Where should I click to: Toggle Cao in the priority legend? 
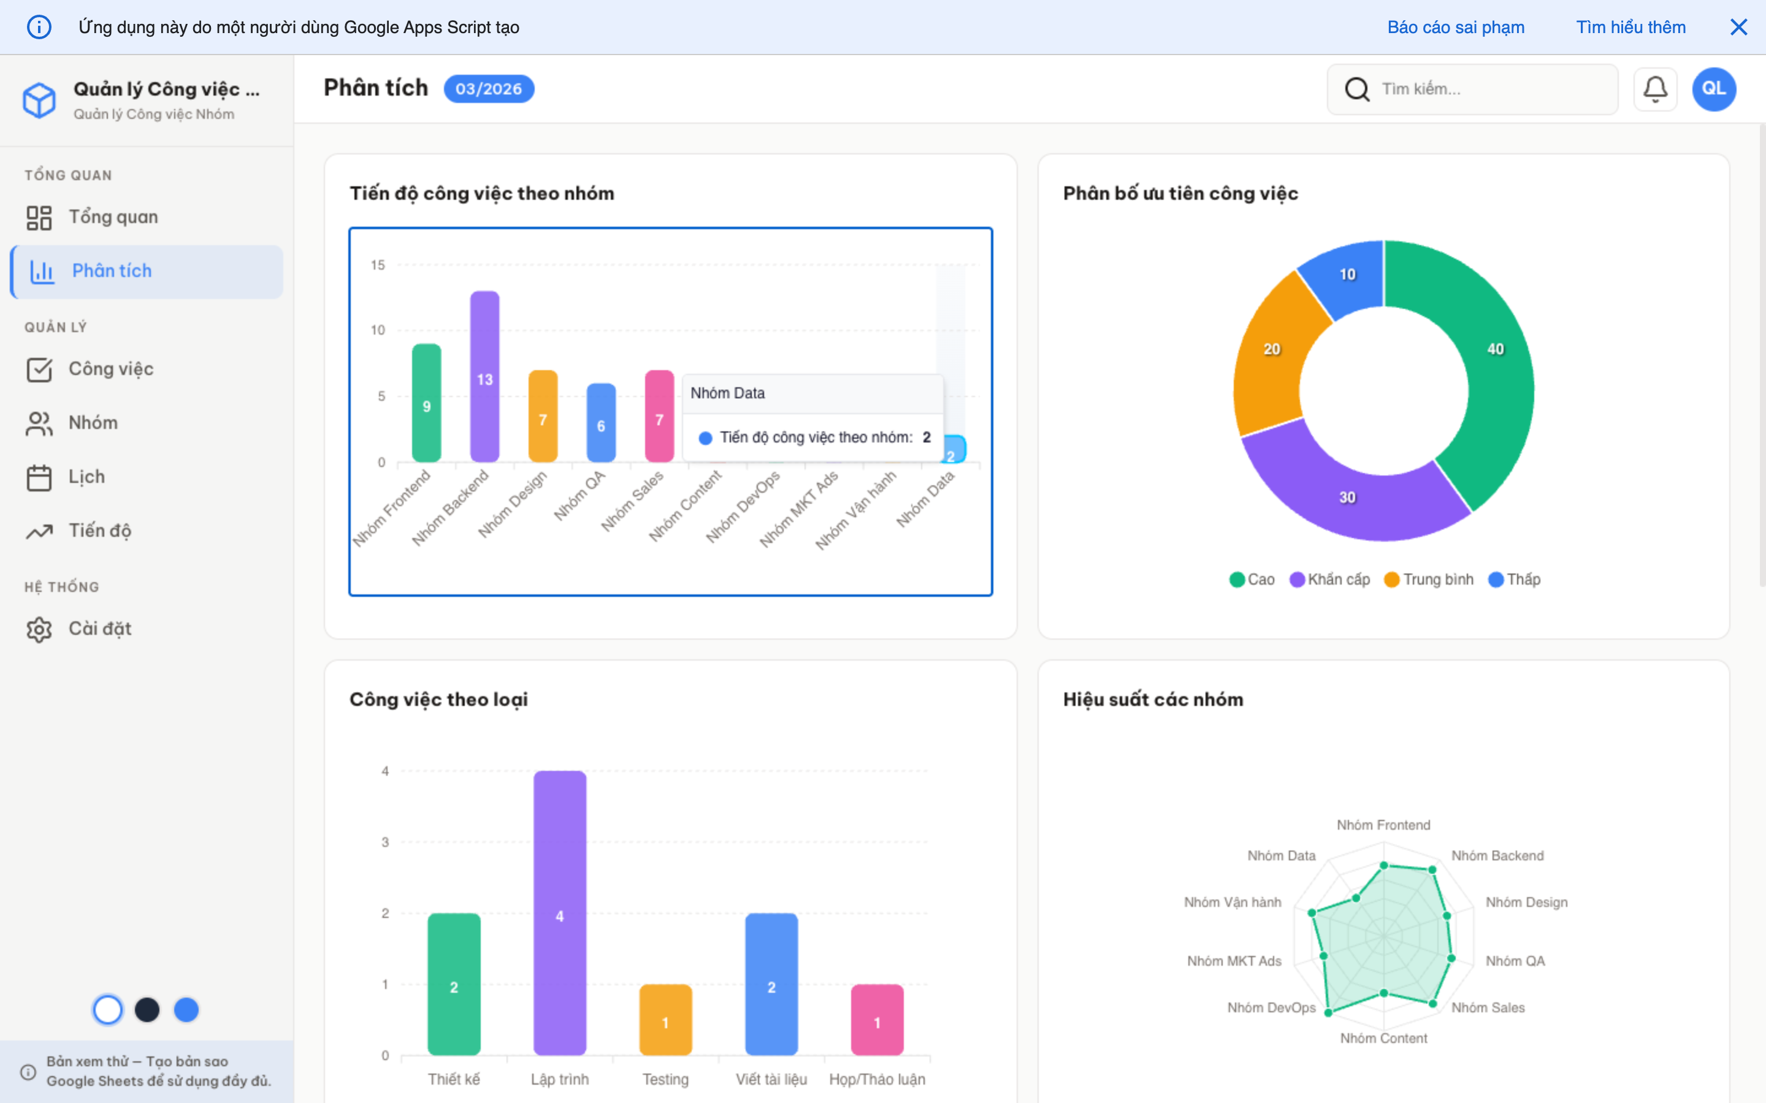click(1251, 578)
